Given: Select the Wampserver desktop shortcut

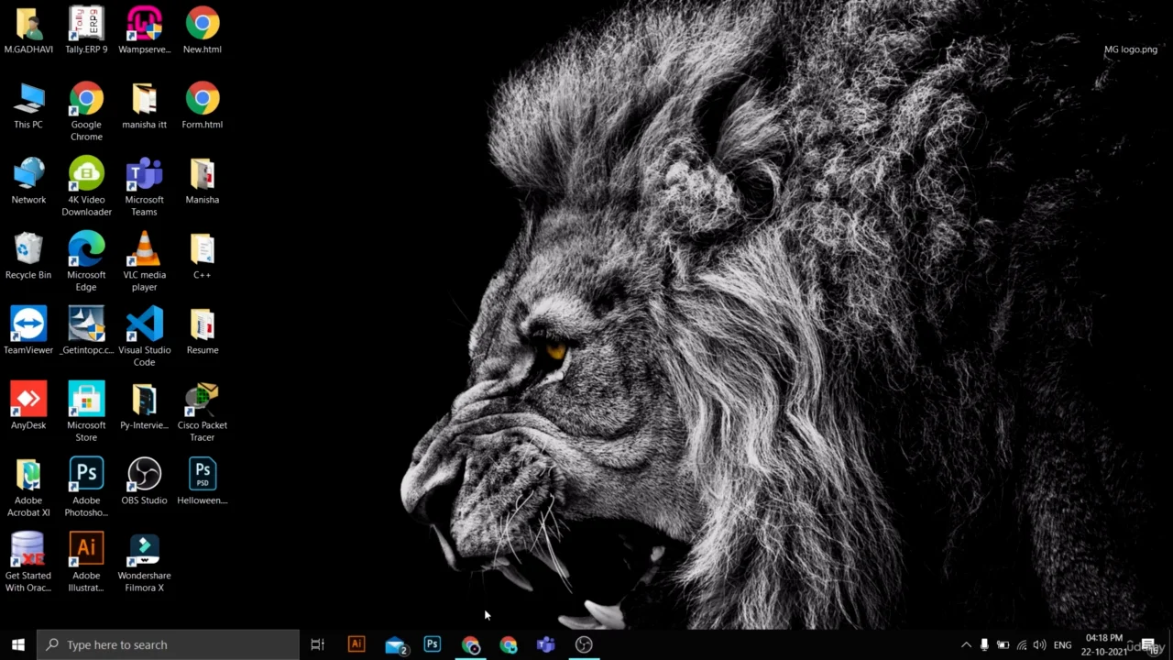Looking at the screenshot, I should [144, 30].
